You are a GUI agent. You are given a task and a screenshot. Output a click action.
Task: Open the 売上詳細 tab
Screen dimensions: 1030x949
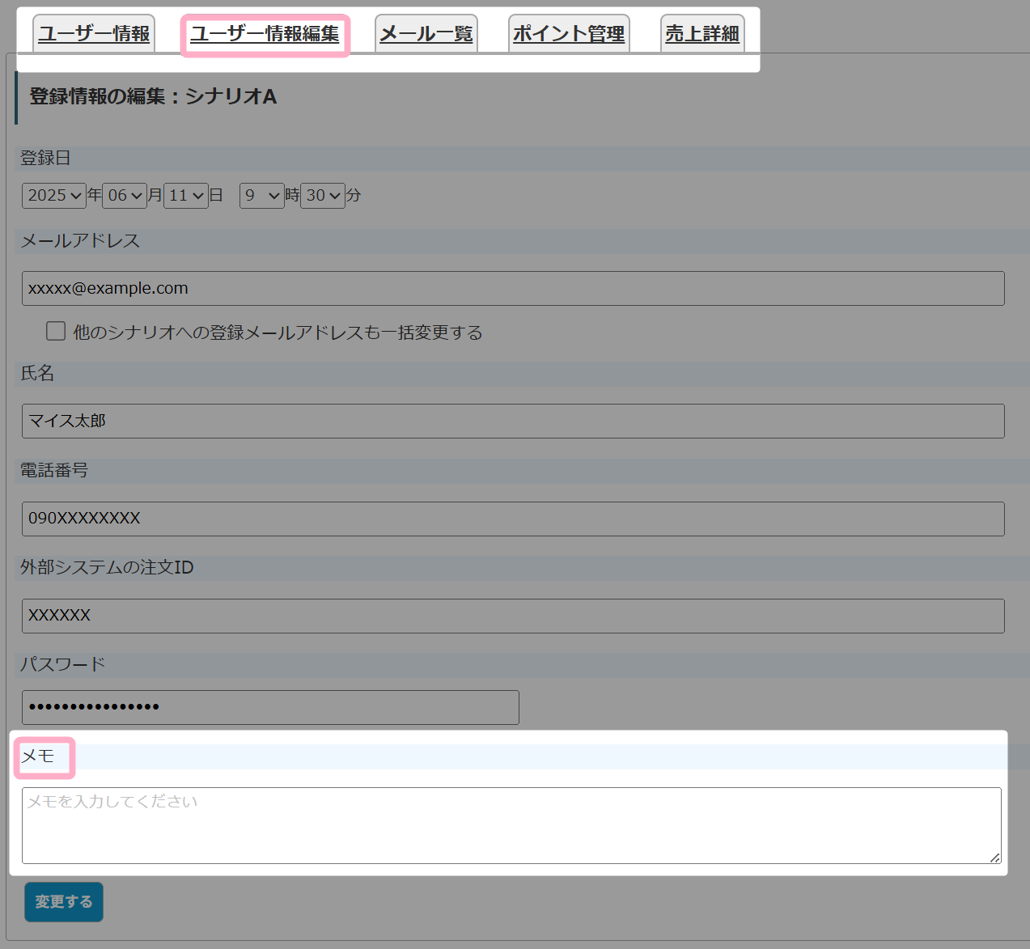point(702,34)
